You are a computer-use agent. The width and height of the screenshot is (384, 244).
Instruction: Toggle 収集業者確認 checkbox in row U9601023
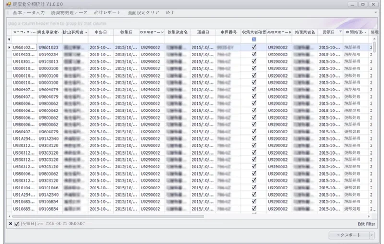pos(254,47)
